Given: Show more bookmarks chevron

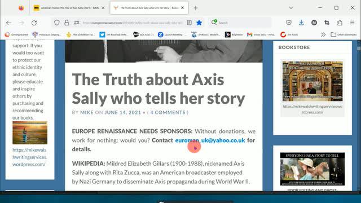Looking at the screenshot, I should coord(323,34).
